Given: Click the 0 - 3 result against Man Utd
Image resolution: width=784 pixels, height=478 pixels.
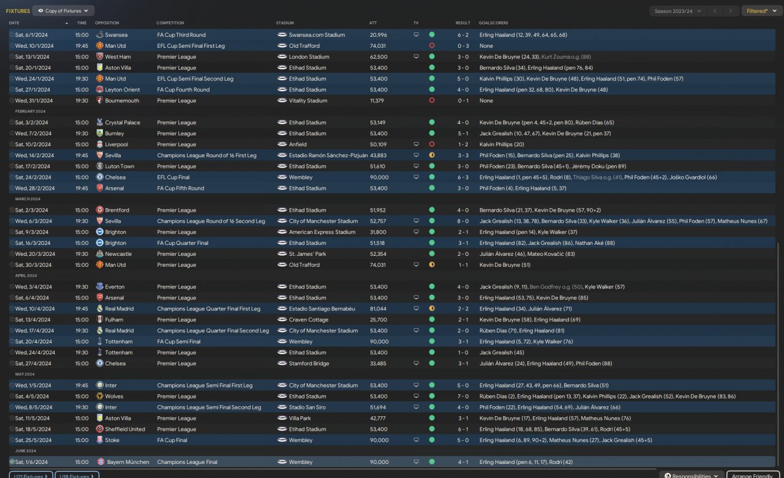Looking at the screenshot, I should (x=462, y=46).
